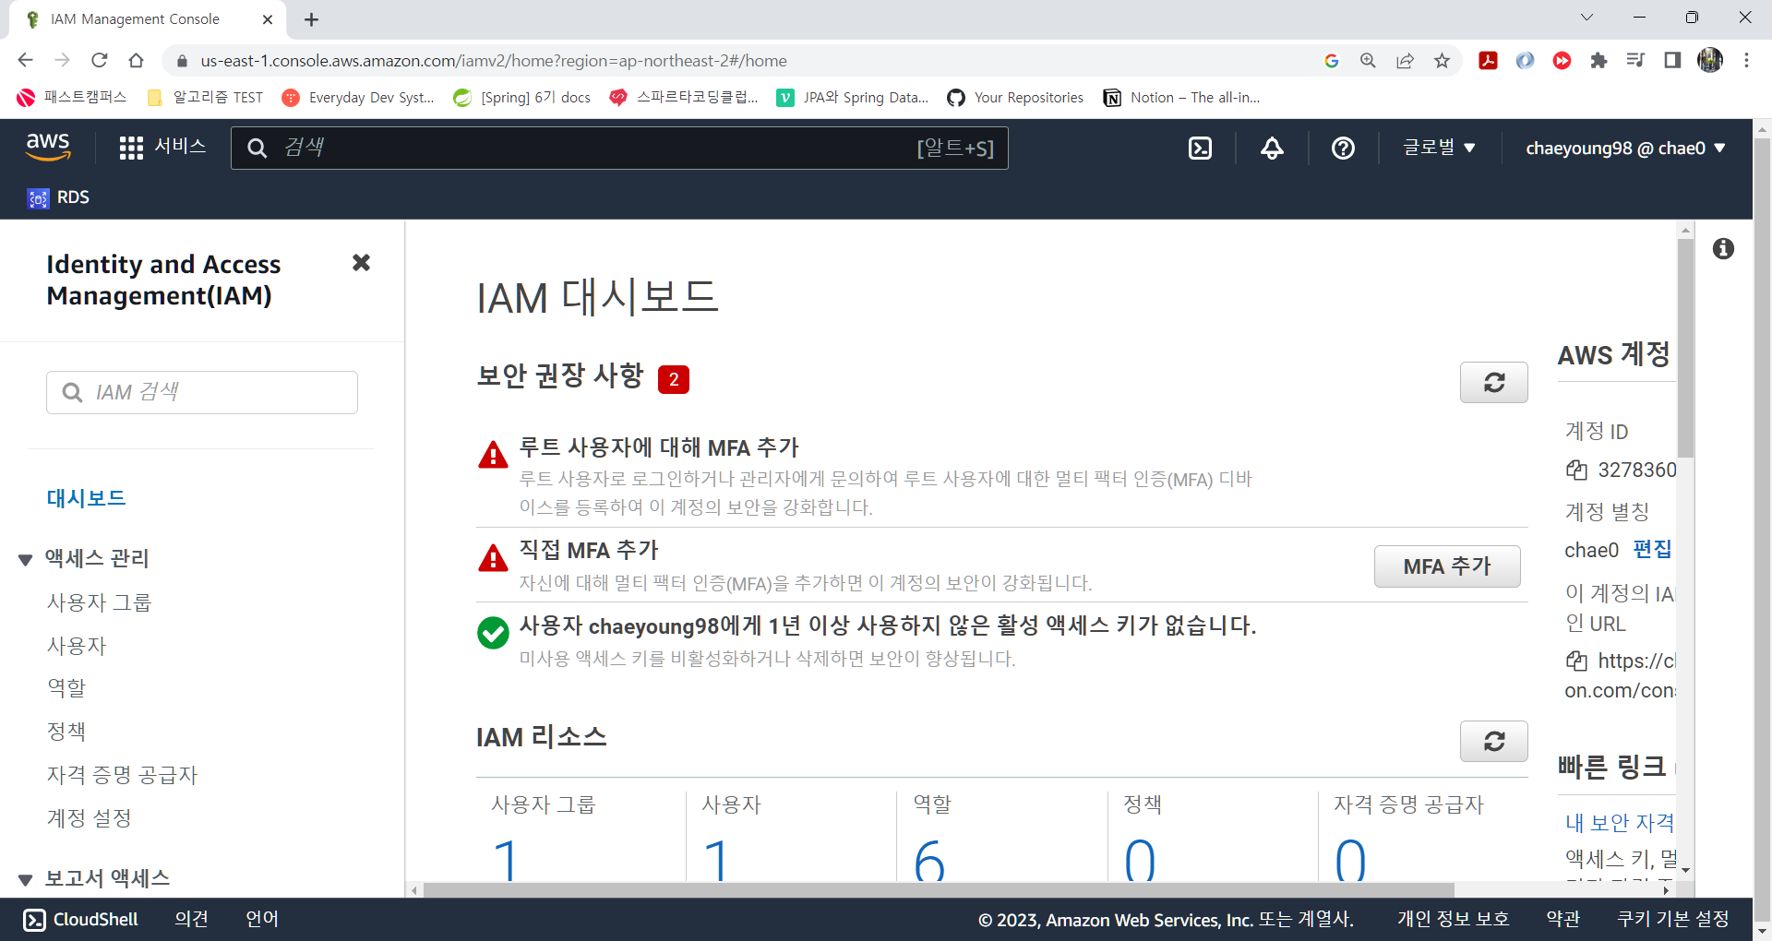
Task: Open Users in the sidebar
Action: [x=77, y=646]
